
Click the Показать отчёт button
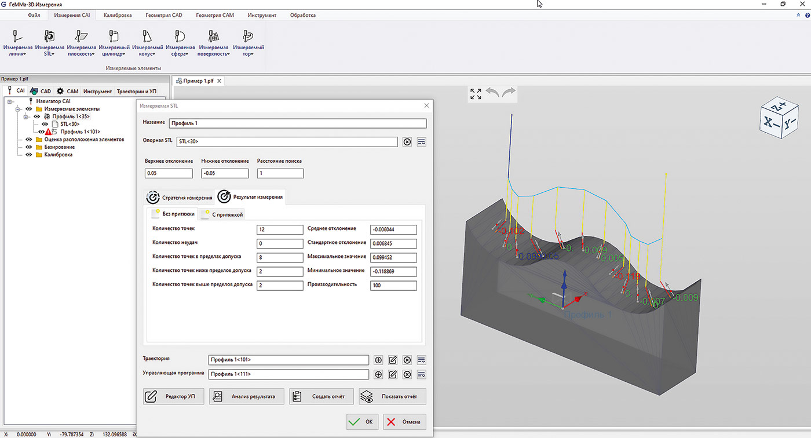tap(392, 396)
